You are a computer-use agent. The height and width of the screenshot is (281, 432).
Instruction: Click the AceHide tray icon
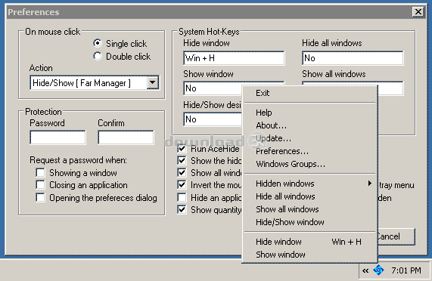378,270
